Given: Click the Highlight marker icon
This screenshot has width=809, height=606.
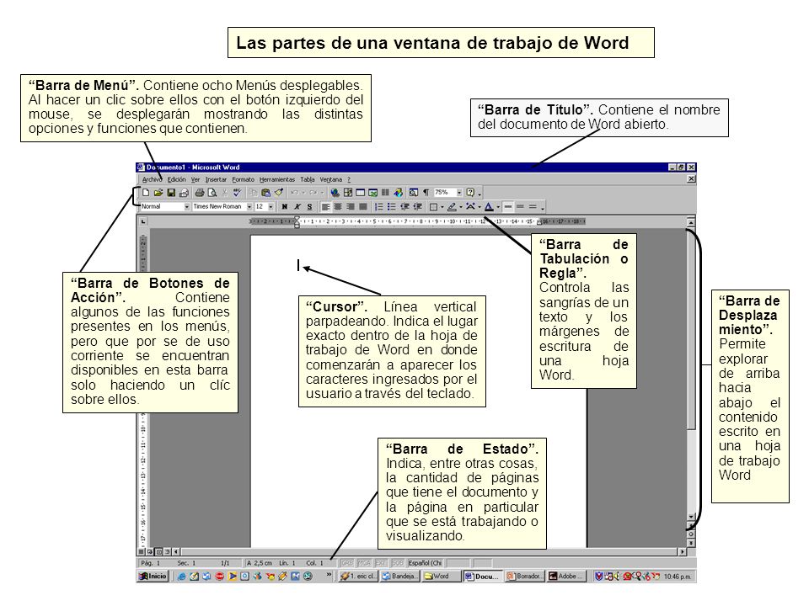Looking at the screenshot, I should tap(452, 207).
